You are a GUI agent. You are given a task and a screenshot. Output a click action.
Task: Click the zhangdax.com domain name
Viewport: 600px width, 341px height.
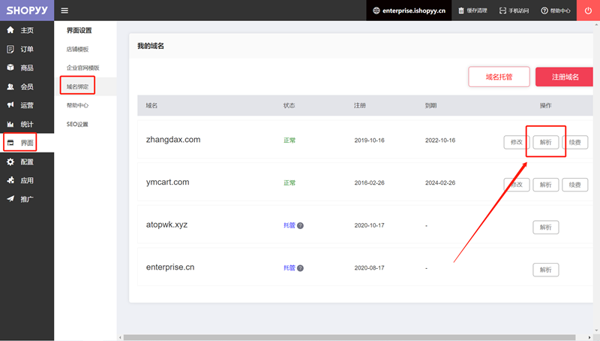[173, 140]
